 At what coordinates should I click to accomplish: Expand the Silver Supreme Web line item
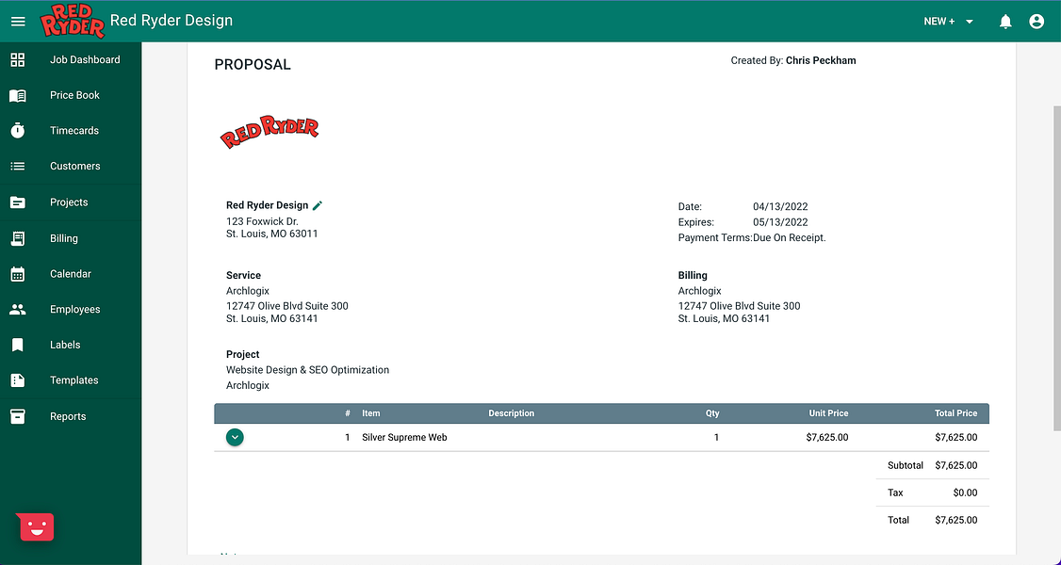(x=235, y=437)
